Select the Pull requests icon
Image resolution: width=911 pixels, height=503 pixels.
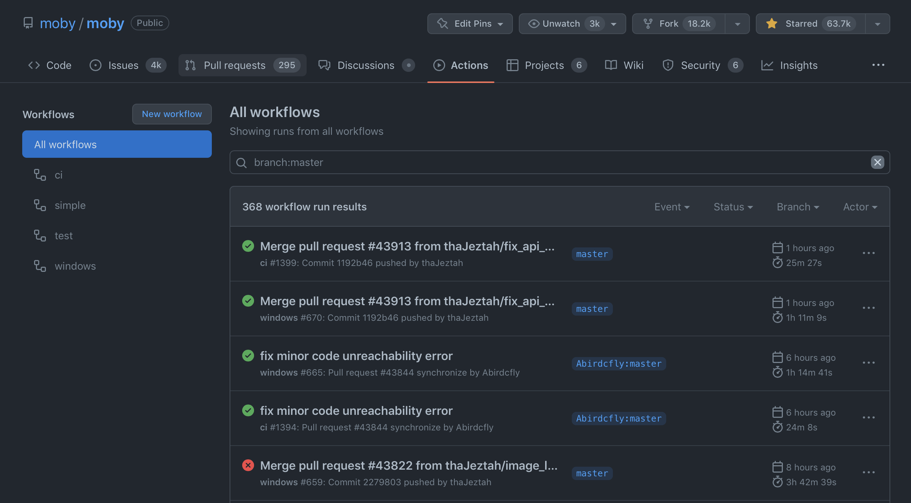click(190, 65)
